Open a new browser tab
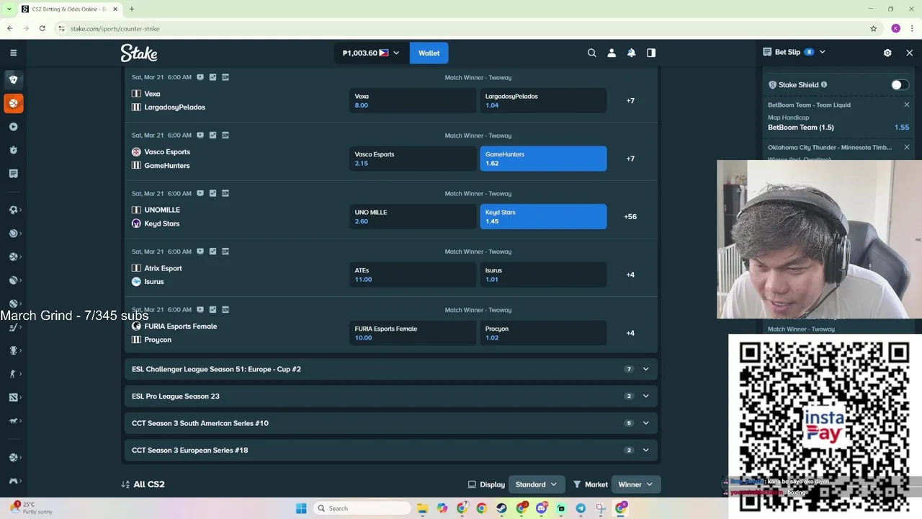This screenshot has width=922, height=519. (x=131, y=9)
